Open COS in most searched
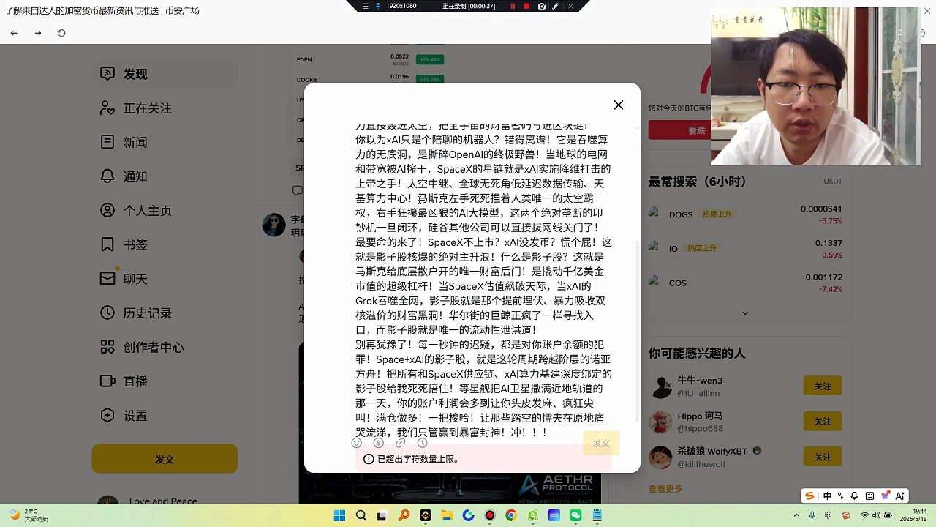936x527 pixels. pyautogui.click(x=745, y=283)
